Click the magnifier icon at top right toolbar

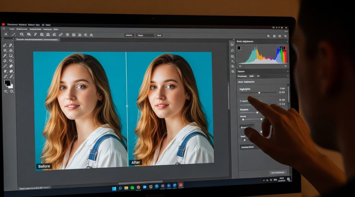(269, 36)
